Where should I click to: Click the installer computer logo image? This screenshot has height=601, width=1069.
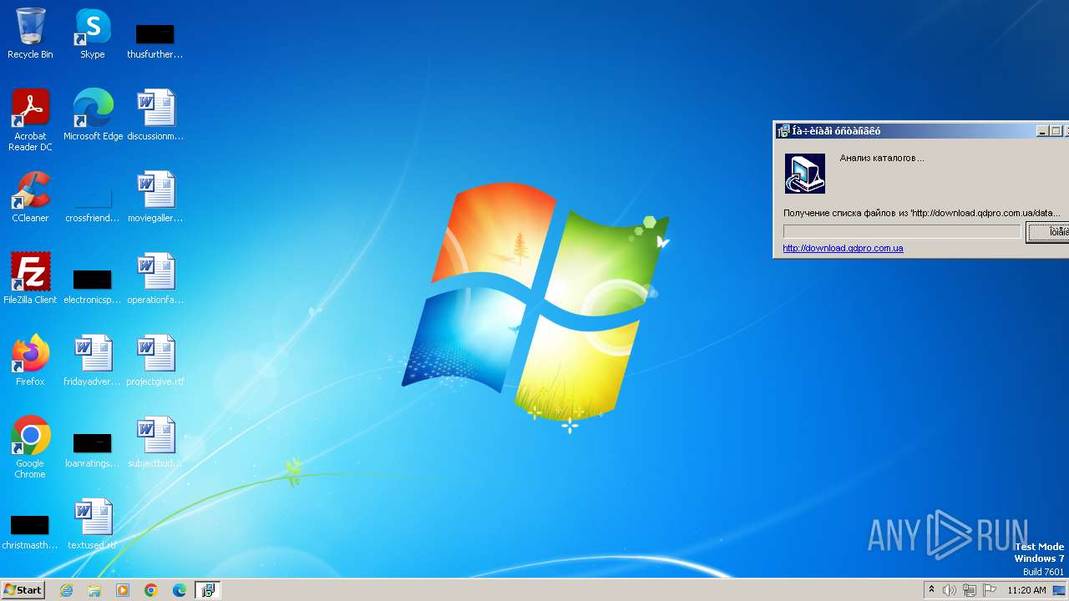point(805,174)
